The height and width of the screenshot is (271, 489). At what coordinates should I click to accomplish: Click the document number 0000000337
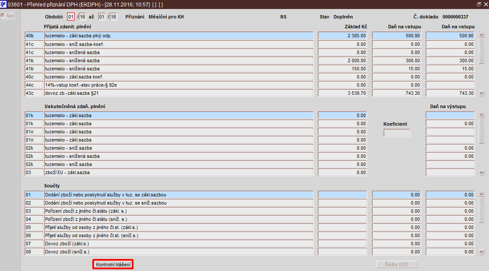tap(456, 17)
